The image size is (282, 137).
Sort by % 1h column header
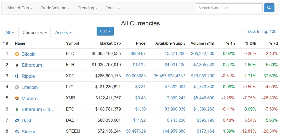[230, 43]
